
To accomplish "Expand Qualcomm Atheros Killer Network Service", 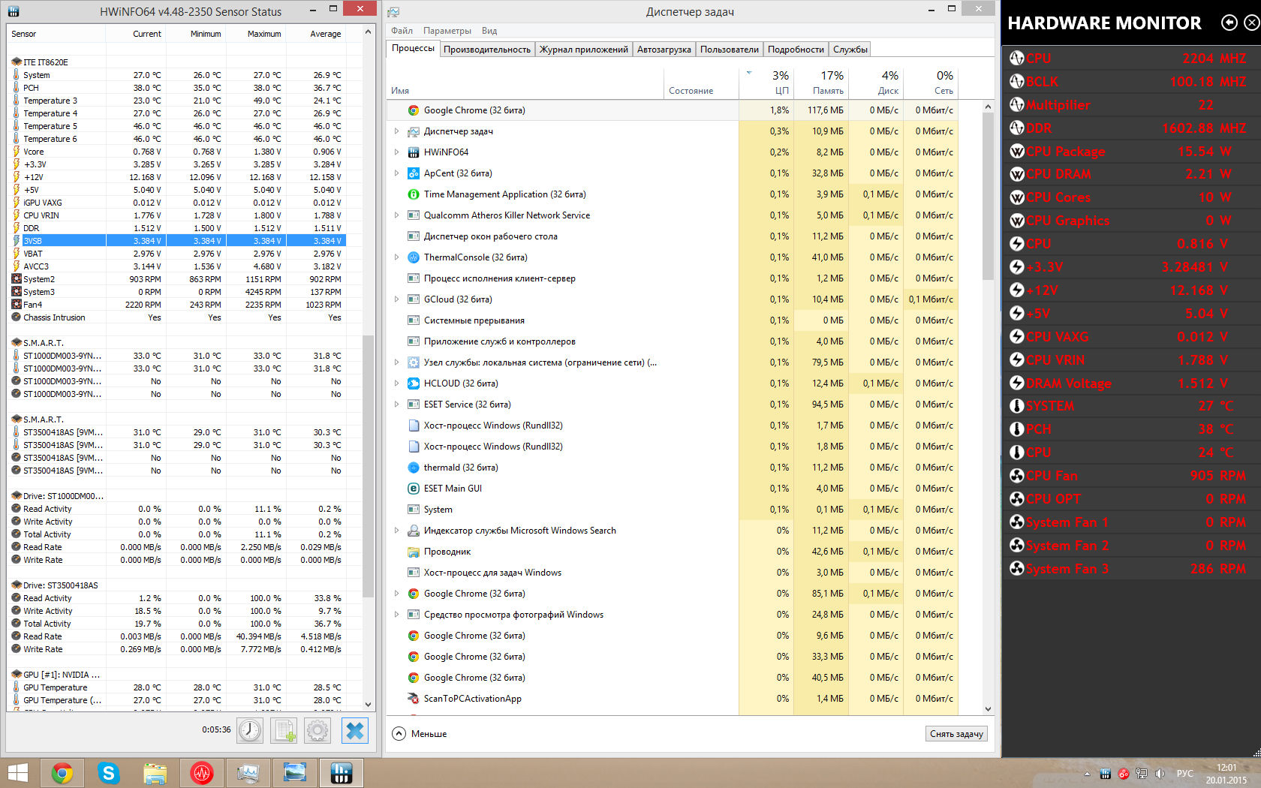I will click(396, 215).
